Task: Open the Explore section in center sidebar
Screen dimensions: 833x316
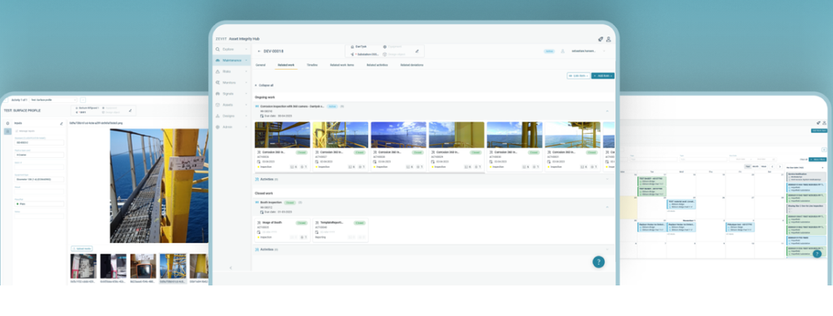Action: click(x=232, y=49)
